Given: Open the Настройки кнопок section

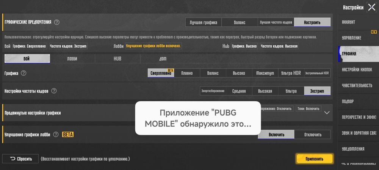Looking at the screenshot, I should coord(359,70).
